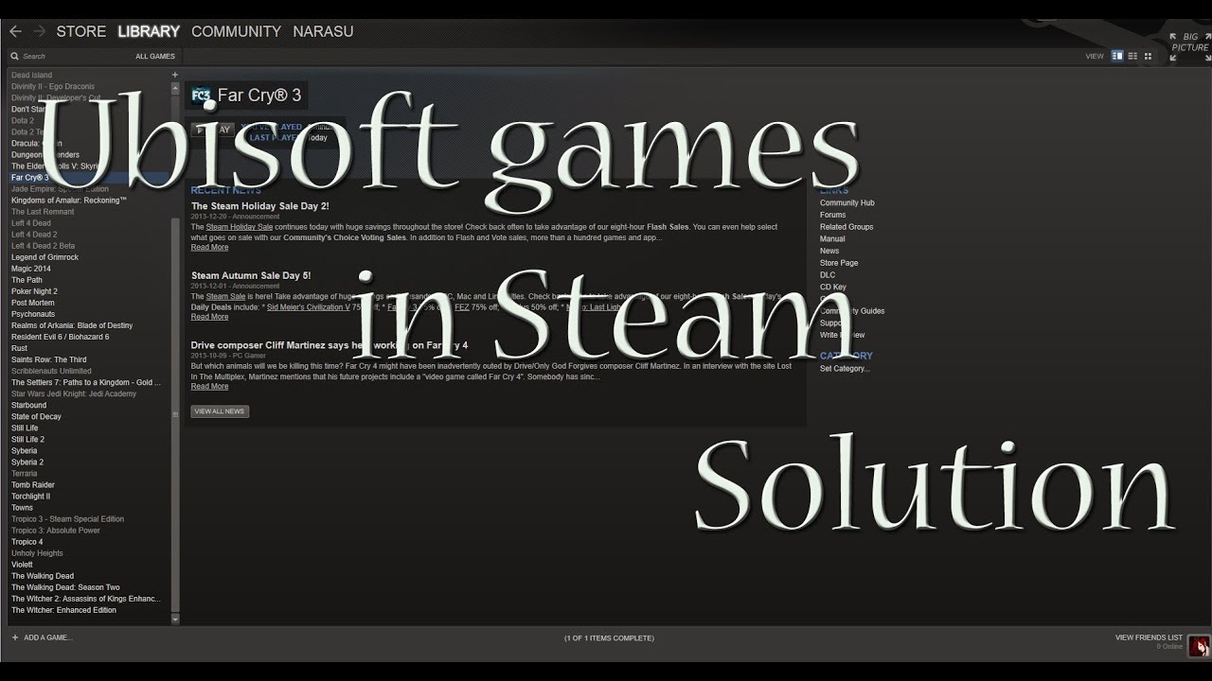Viewport: 1212px width, 681px height.
Task: Select Tropico 4
Action: point(27,542)
